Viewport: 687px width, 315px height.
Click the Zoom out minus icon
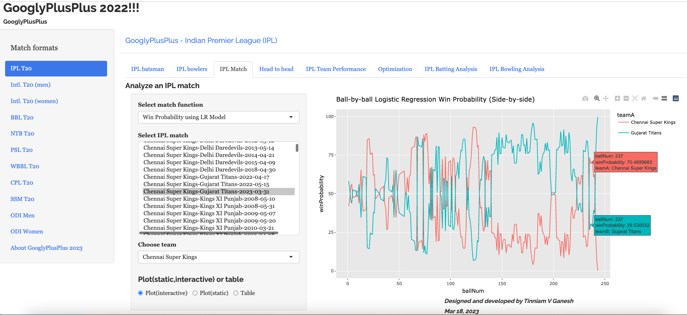tap(626, 98)
